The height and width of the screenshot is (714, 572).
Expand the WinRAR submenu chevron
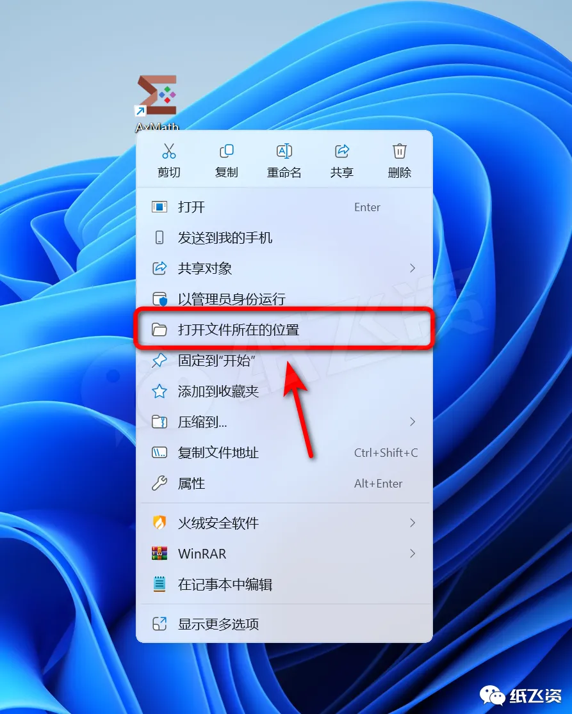tap(413, 553)
